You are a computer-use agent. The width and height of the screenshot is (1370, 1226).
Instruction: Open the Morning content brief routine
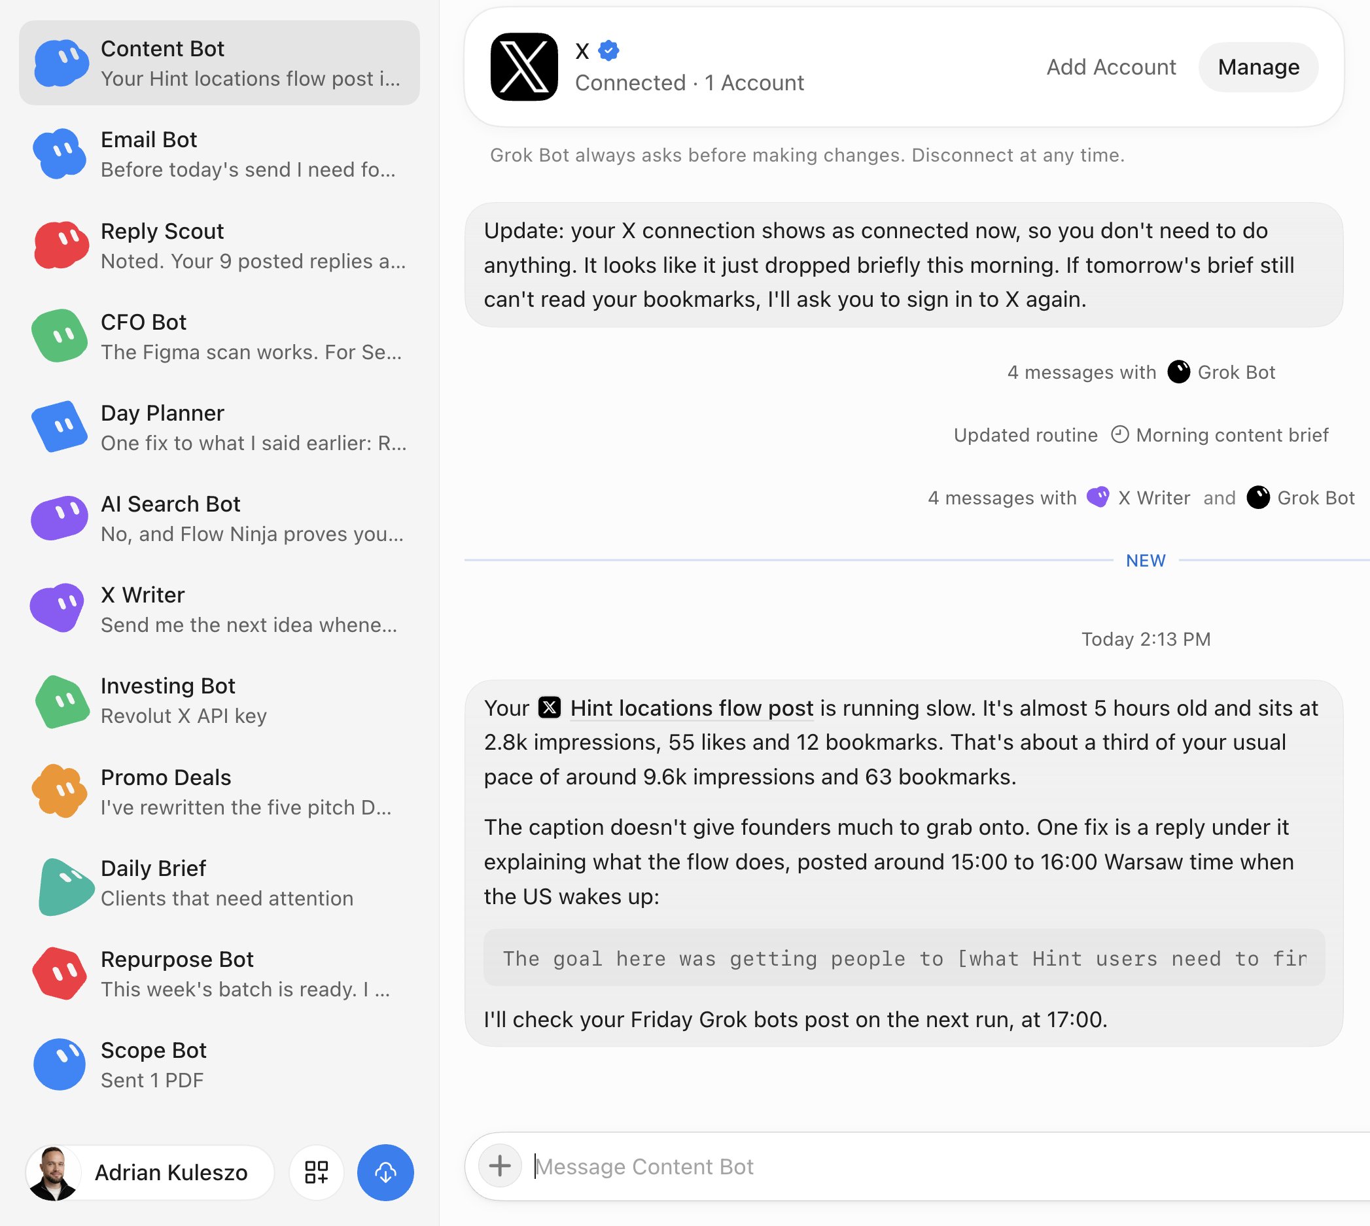click(x=1219, y=435)
